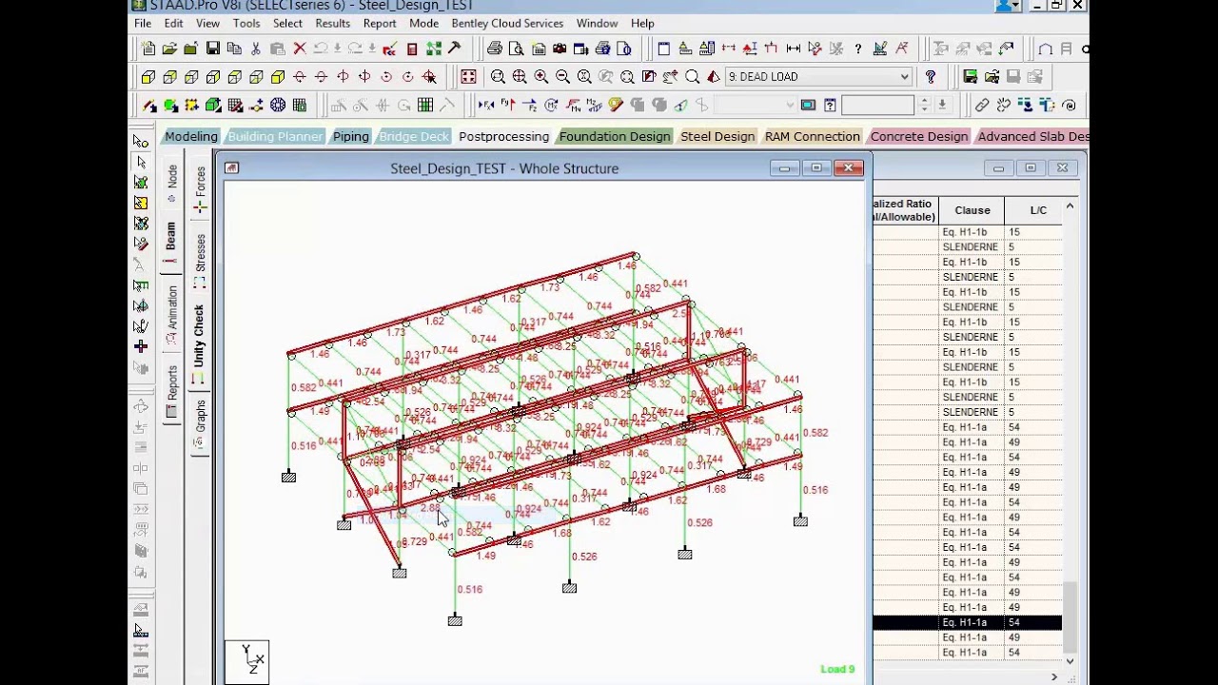The image size is (1218, 685).
Task: Switch to the Piping tab
Action: pos(351,136)
